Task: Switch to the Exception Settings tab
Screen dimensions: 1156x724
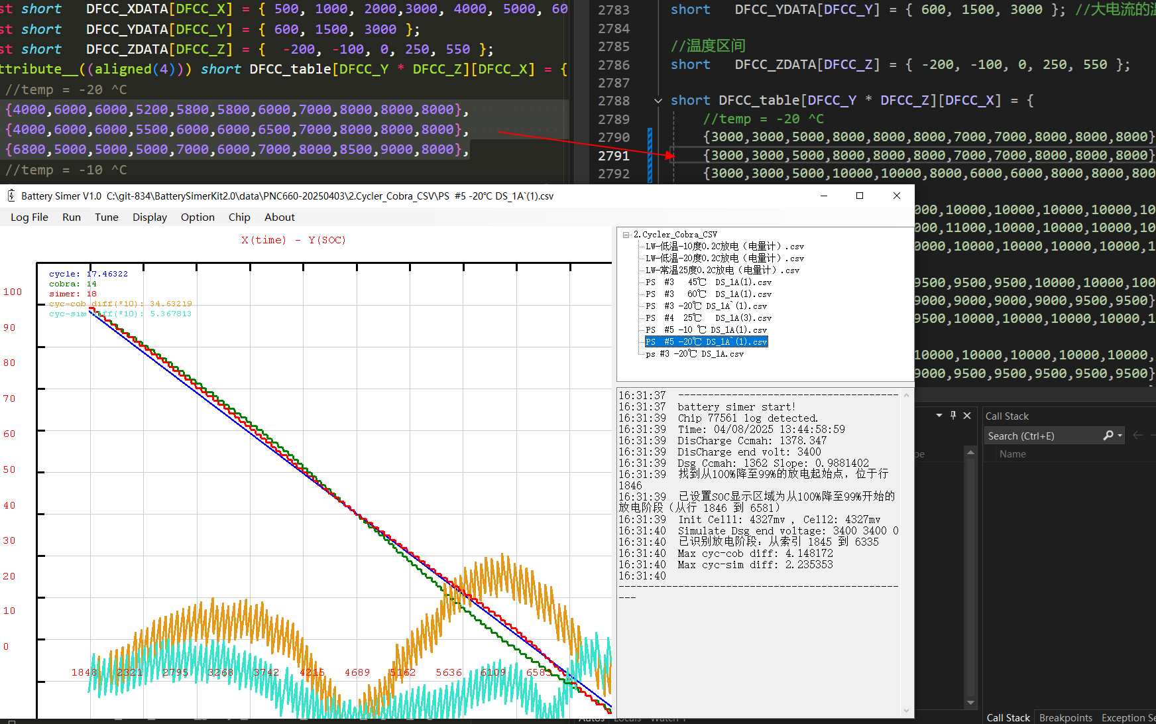Action: [x=1128, y=717]
